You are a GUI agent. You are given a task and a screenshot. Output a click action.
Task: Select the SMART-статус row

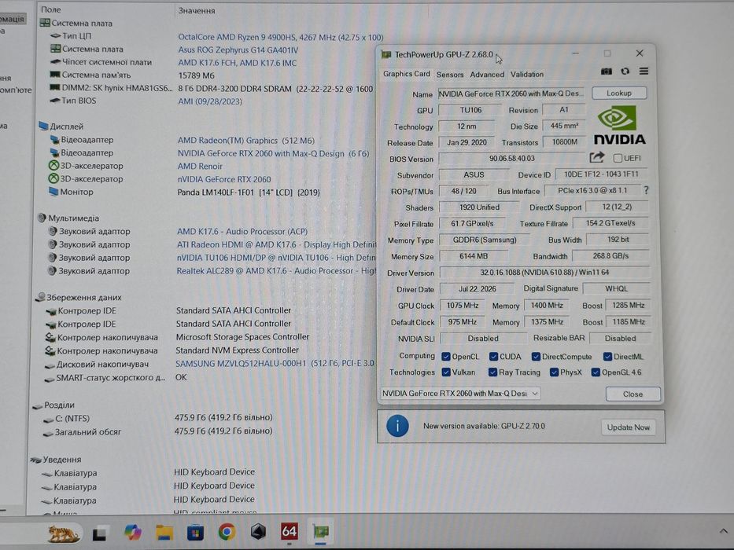(110, 378)
